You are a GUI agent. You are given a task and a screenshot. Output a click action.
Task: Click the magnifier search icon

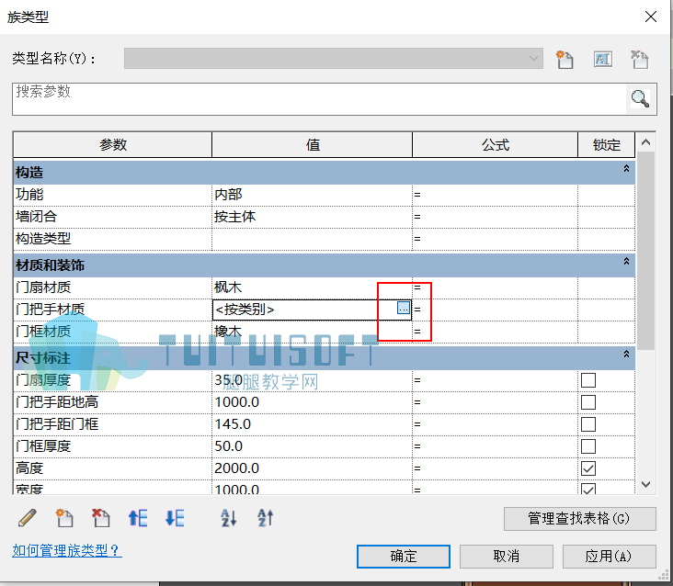(x=641, y=98)
